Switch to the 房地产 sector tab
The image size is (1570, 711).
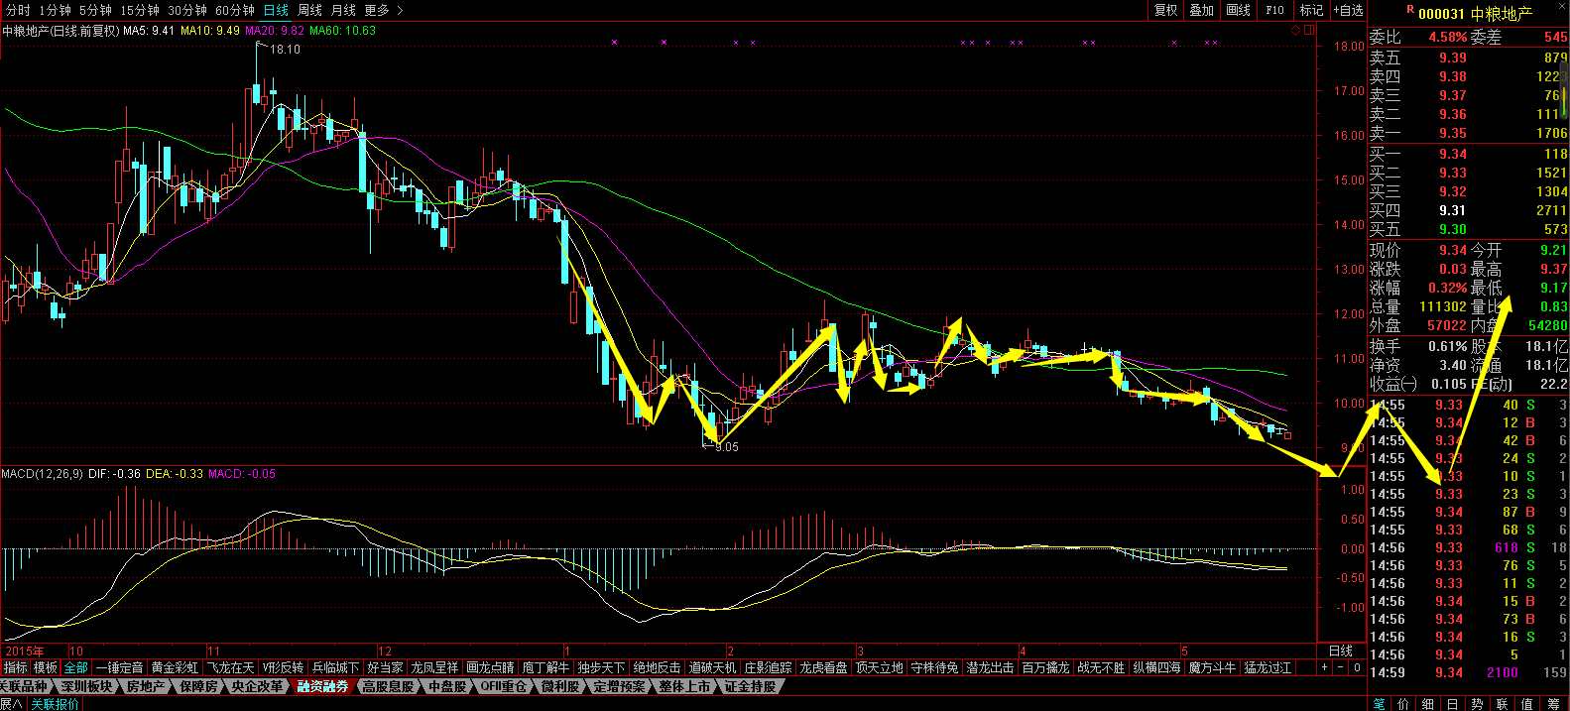coord(146,686)
